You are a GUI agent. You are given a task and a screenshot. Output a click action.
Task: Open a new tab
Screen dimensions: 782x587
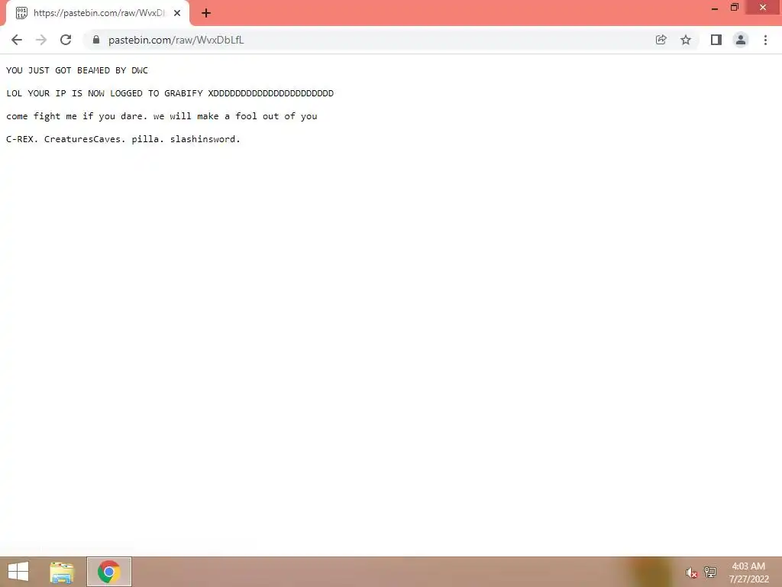206,13
